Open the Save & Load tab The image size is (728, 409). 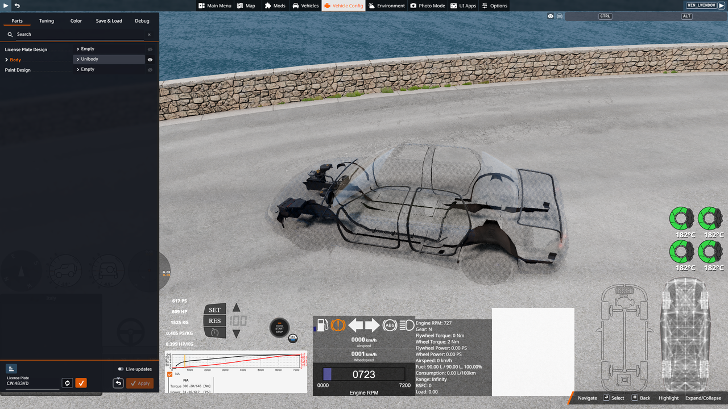(109, 21)
